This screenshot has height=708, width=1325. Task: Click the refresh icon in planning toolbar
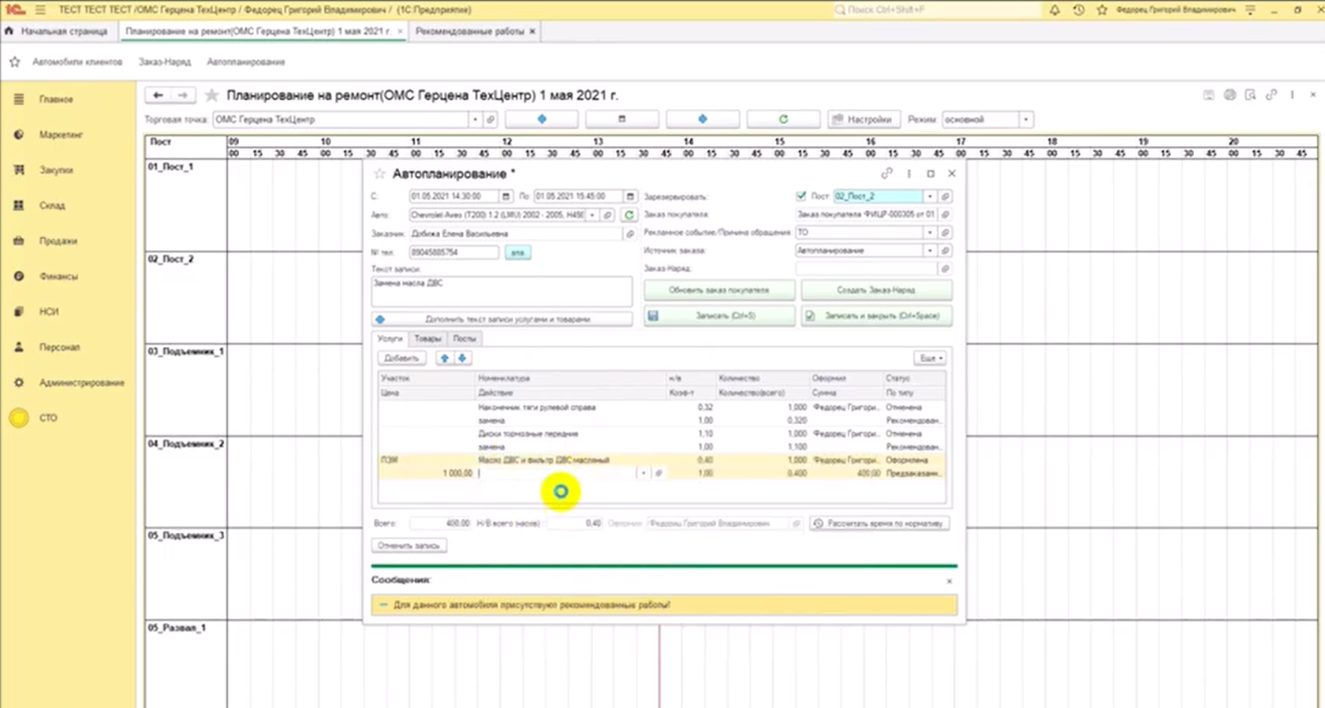(x=783, y=119)
